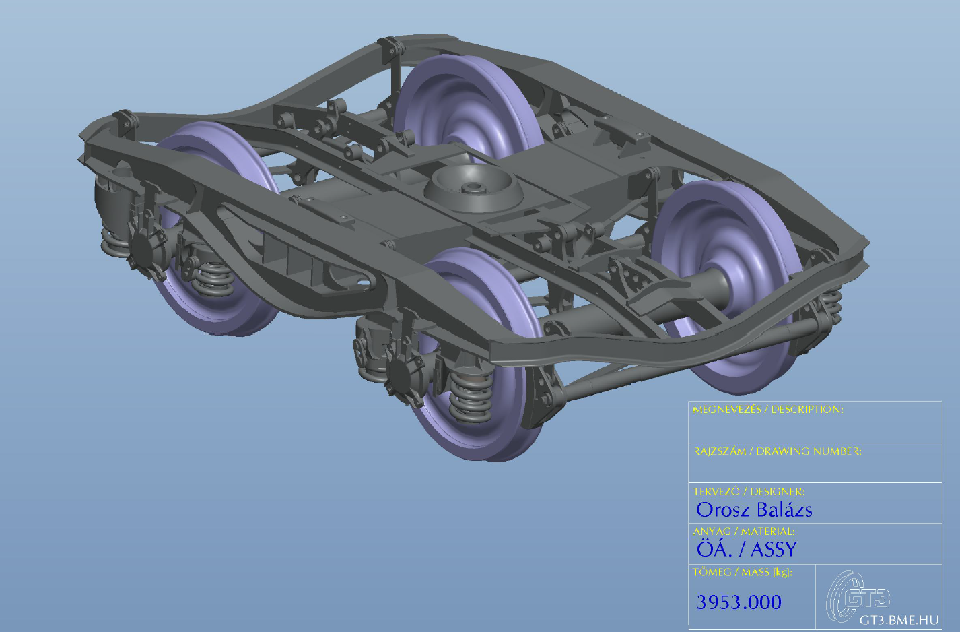Click the ANYAG / MATERIAL label

point(744,532)
